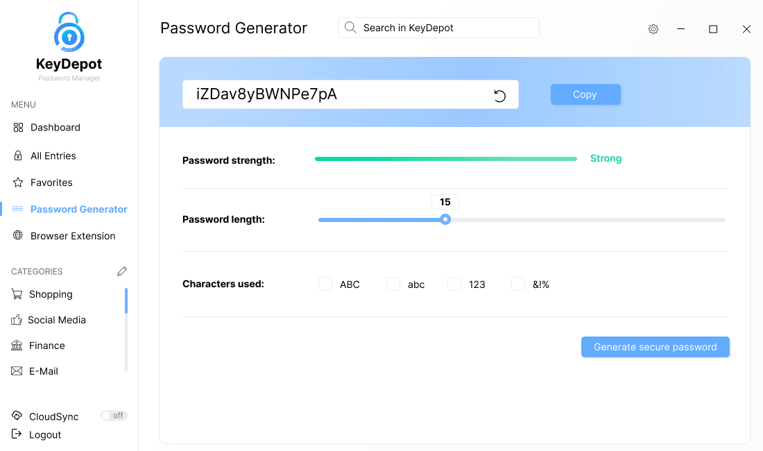Open application settings via the gear icon

[x=653, y=29]
